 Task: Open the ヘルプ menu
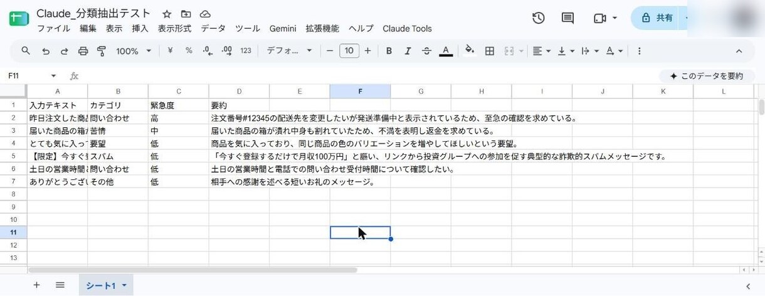tap(361, 29)
